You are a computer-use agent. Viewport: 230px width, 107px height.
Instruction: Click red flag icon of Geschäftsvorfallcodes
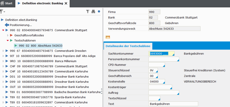[x=11, y=35]
